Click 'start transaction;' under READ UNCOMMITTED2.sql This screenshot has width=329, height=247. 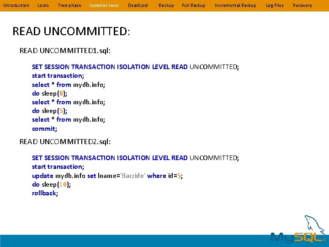coord(58,166)
